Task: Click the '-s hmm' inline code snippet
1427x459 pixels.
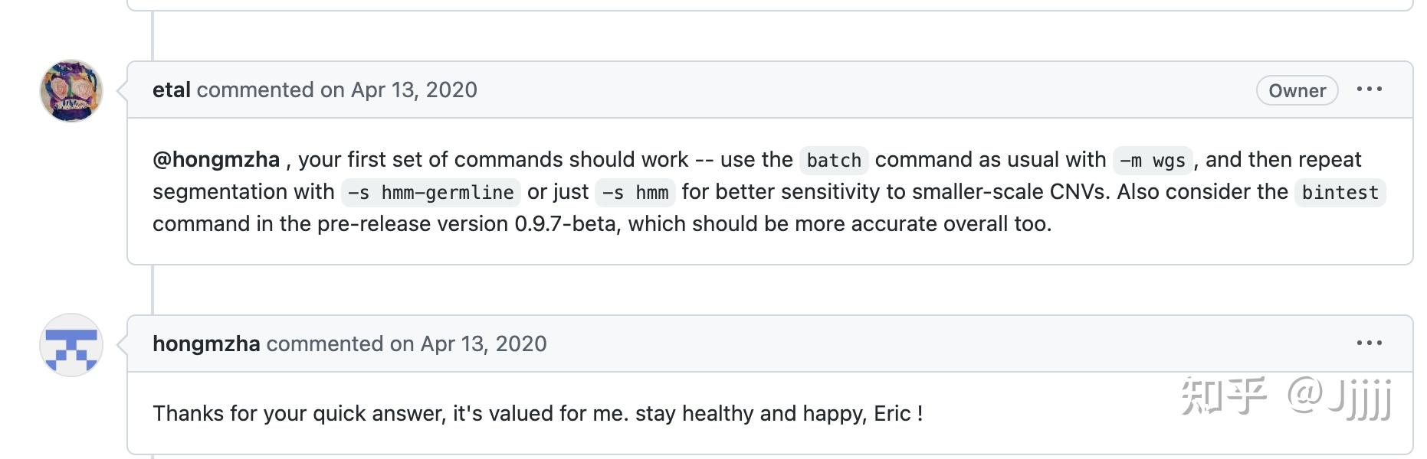Action: pos(635,193)
